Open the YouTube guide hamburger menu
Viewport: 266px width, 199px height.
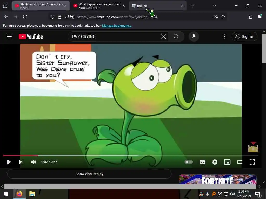click(x=9, y=37)
